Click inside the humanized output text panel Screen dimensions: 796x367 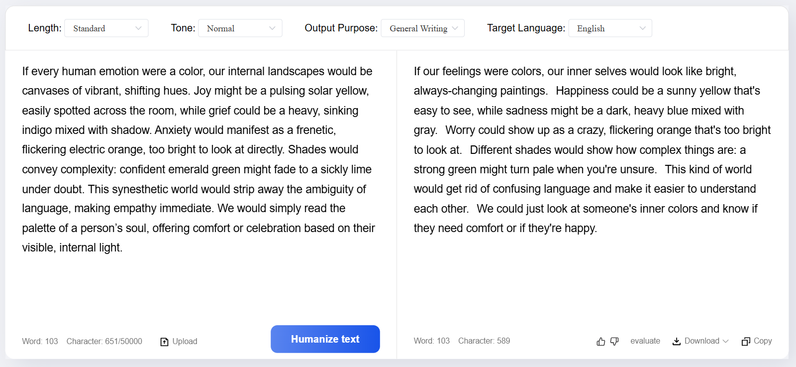pos(592,149)
